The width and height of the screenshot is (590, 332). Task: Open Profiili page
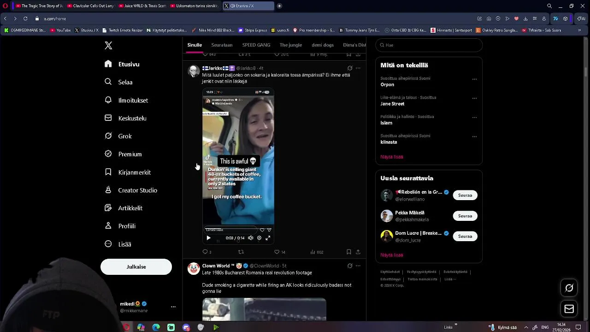click(x=120, y=226)
